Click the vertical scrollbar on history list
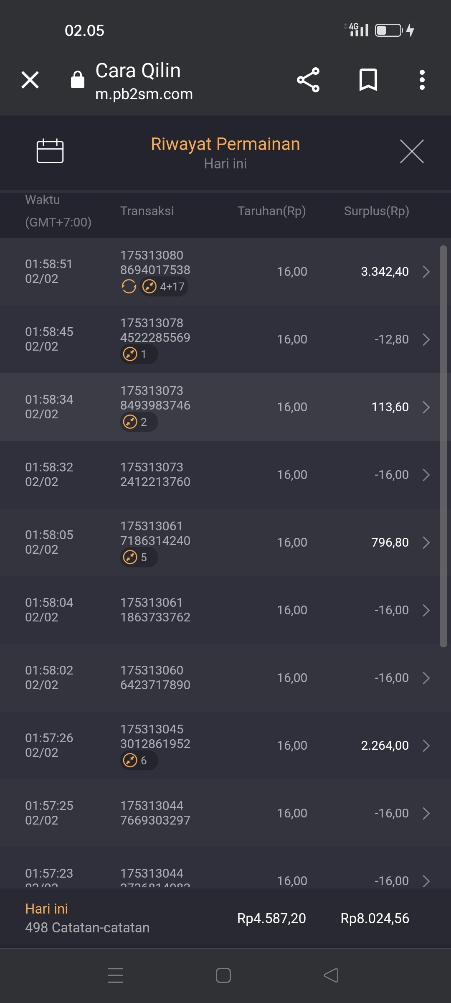This screenshot has height=1003, width=451. point(443,446)
